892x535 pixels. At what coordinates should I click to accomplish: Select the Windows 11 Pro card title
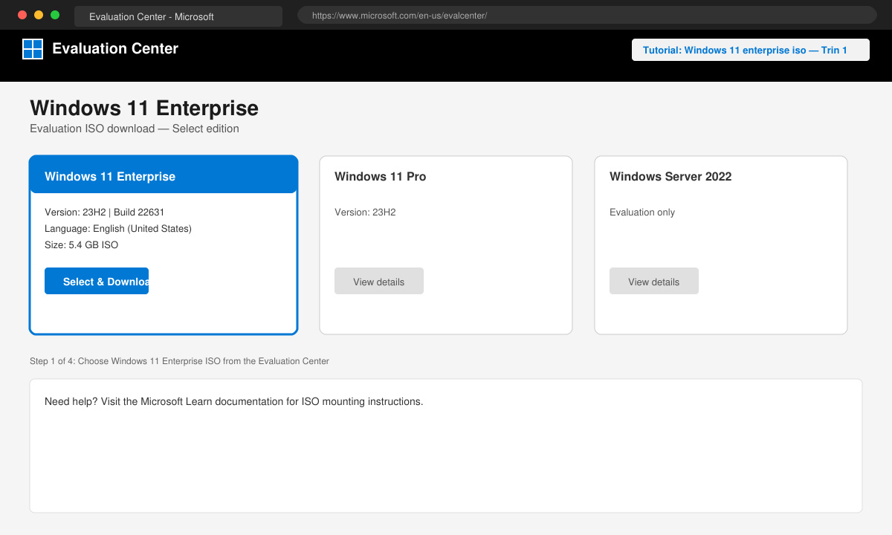[x=381, y=177]
